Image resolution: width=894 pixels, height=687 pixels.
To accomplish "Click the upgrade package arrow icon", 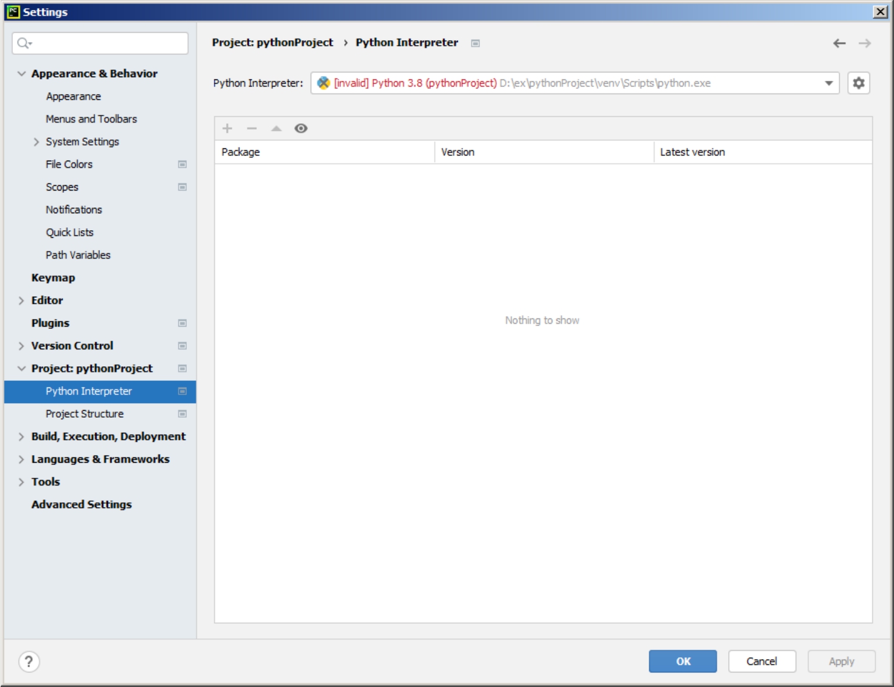I will pos(276,129).
